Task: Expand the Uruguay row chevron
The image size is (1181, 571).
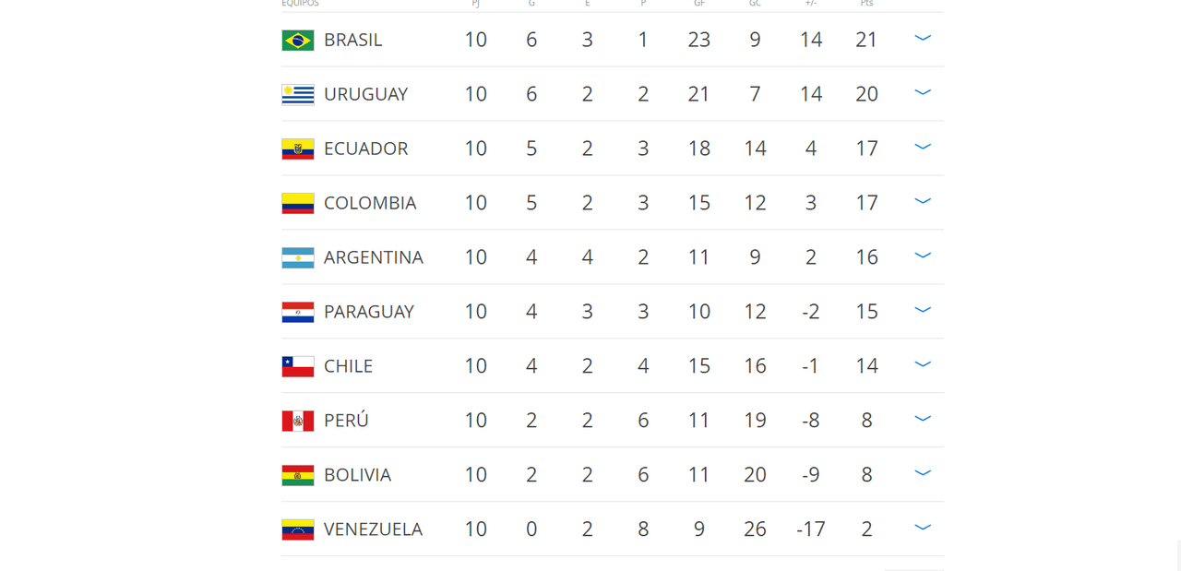Action: pyautogui.click(x=922, y=93)
